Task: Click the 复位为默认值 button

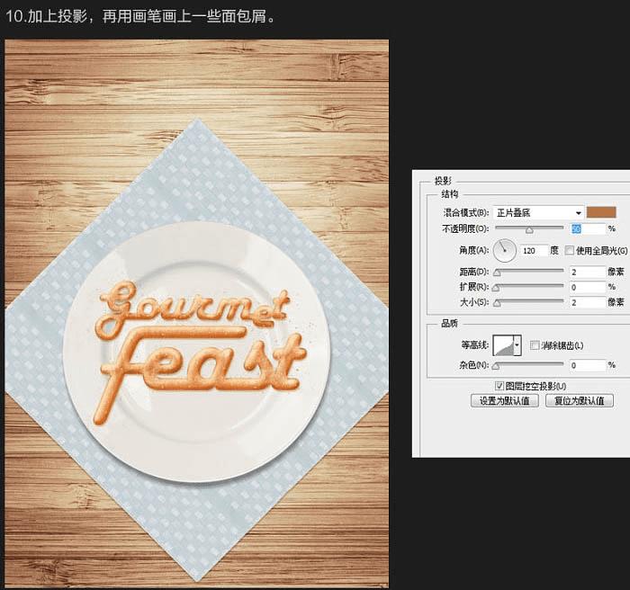Action: [580, 401]
